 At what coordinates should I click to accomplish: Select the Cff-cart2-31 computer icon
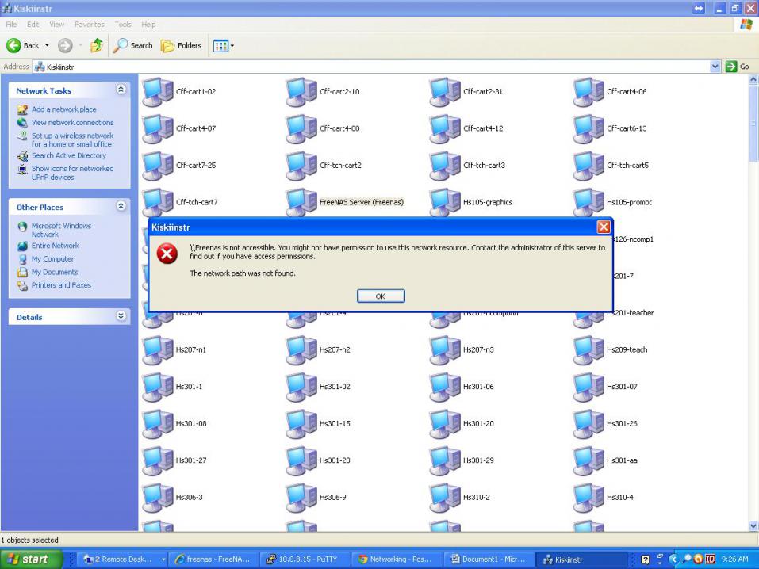tap(445, 92)
